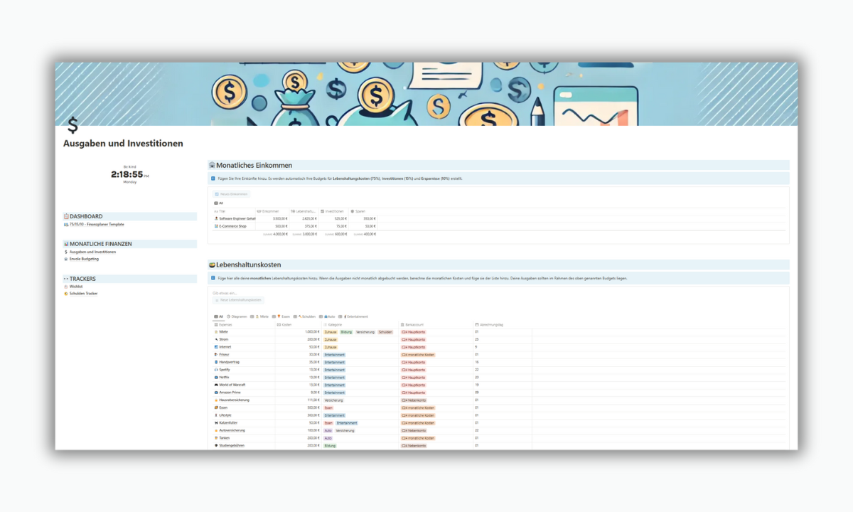Click the person icon beside Software Engineer Gehalt
The height and width of the screenshot is (512, 853).
(x=216, y=218)
